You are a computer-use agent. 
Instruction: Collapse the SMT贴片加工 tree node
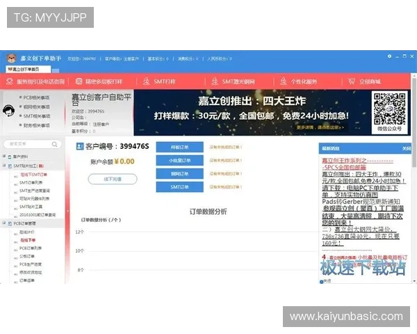coord(4,166)
